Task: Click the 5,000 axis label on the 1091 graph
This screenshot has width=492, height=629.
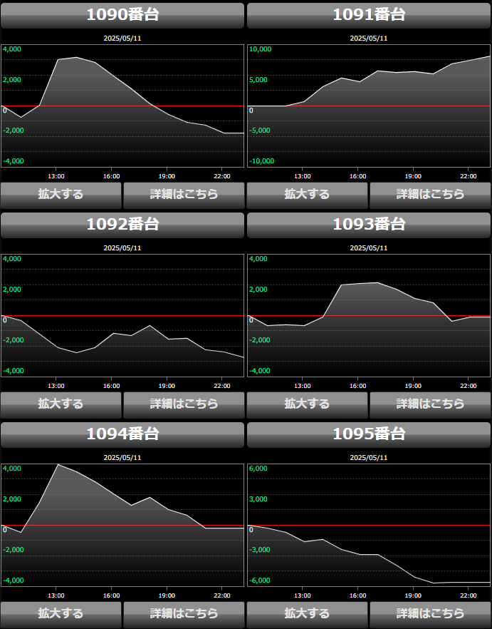Action: 258,80
